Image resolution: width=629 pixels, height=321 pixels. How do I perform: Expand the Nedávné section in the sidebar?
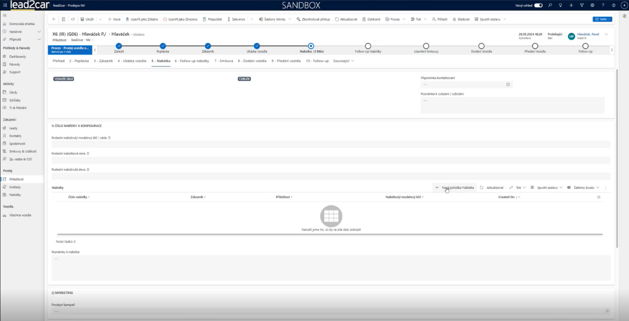coord(39,31)
